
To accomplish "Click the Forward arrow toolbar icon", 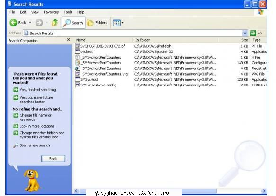I will click(39, 23).
